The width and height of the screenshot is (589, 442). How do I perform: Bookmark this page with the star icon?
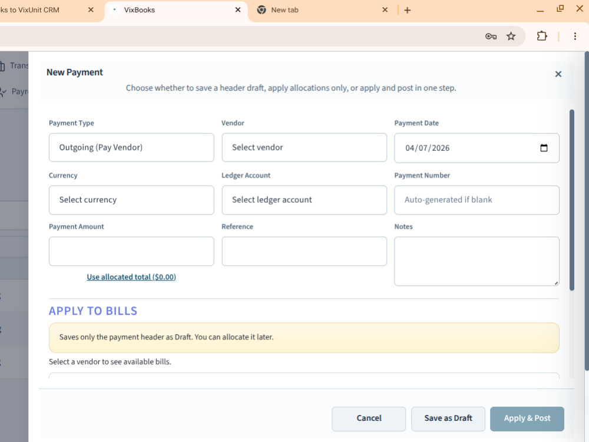pos(511,37)
